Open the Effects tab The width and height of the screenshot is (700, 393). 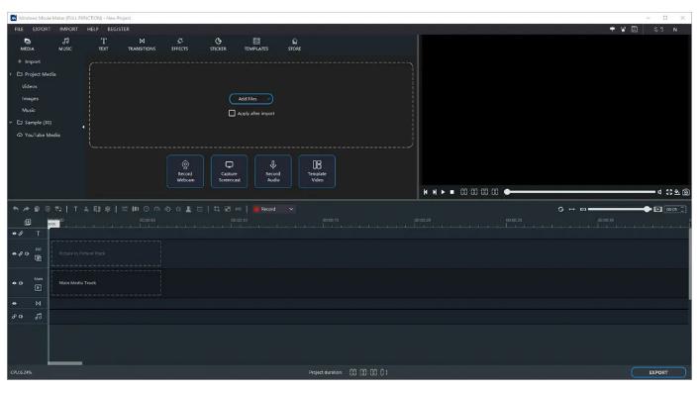(x=180, y=45)
